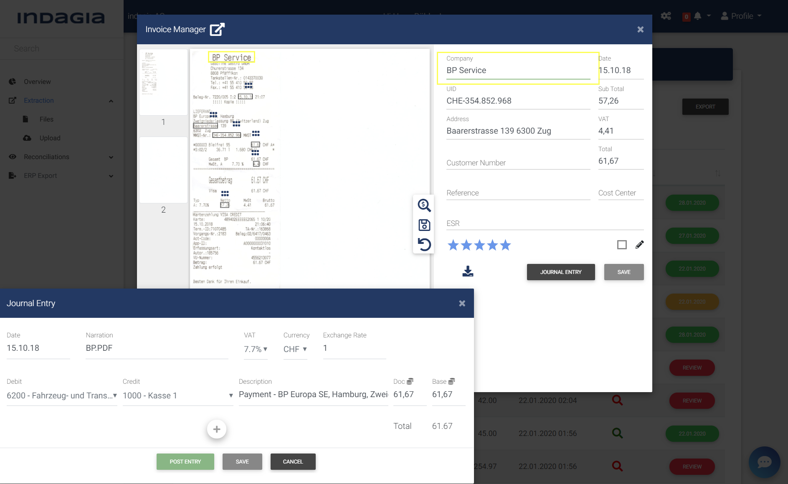788x484 pixels.
Task: Click the floppy disk save icon
Action: [x=424, y=225]
